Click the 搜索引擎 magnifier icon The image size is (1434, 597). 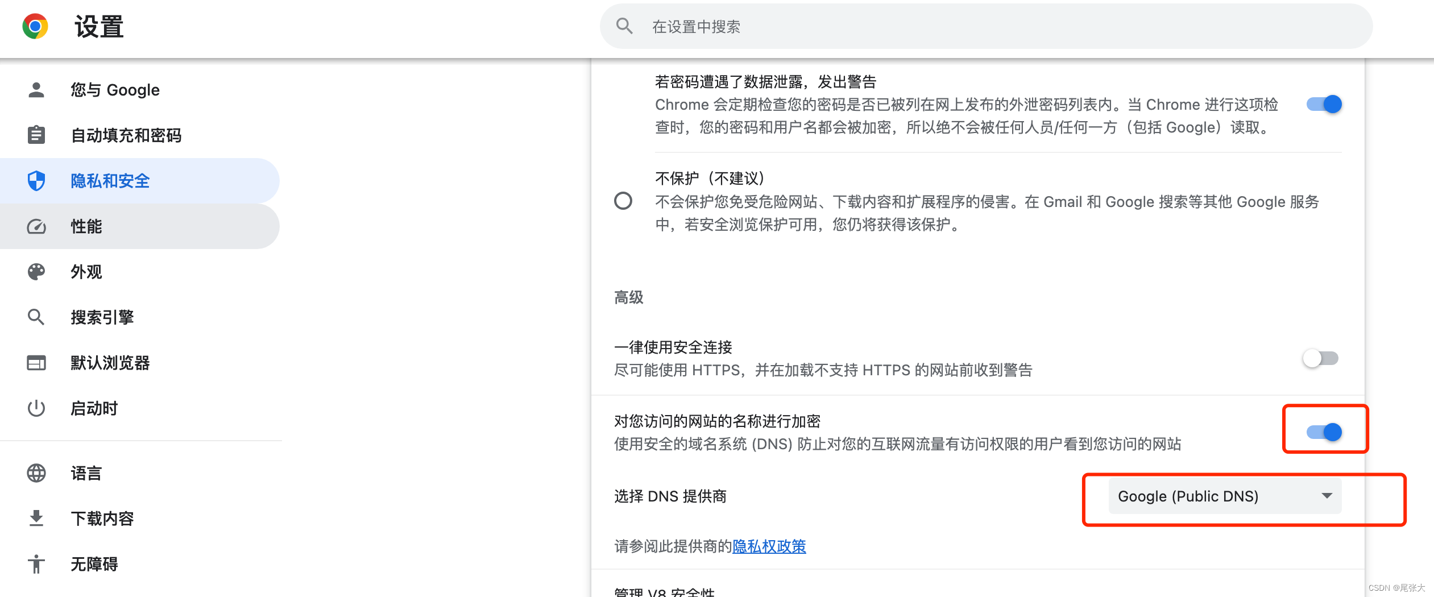click(36, 317)
